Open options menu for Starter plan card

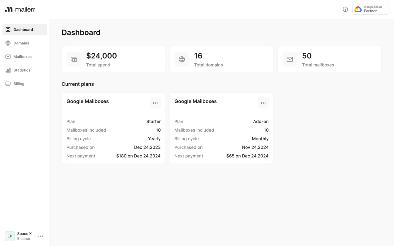(x=155, y=103)
